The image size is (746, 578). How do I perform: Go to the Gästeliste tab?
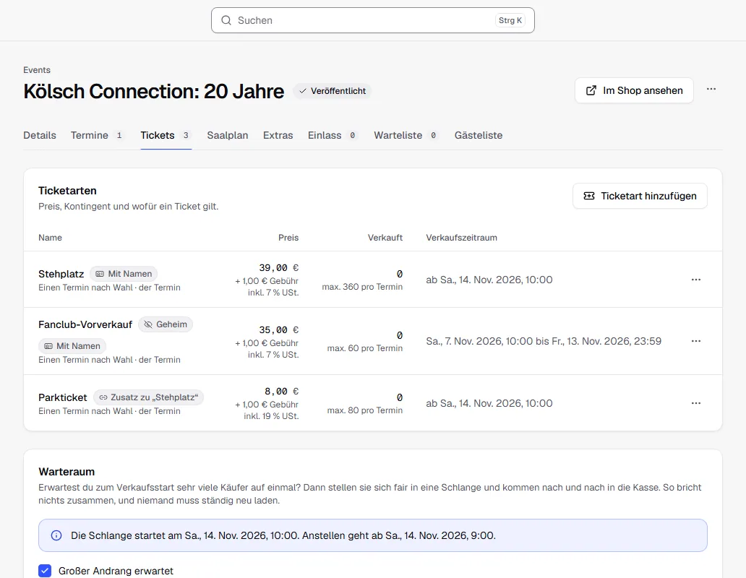pos(478,136)
